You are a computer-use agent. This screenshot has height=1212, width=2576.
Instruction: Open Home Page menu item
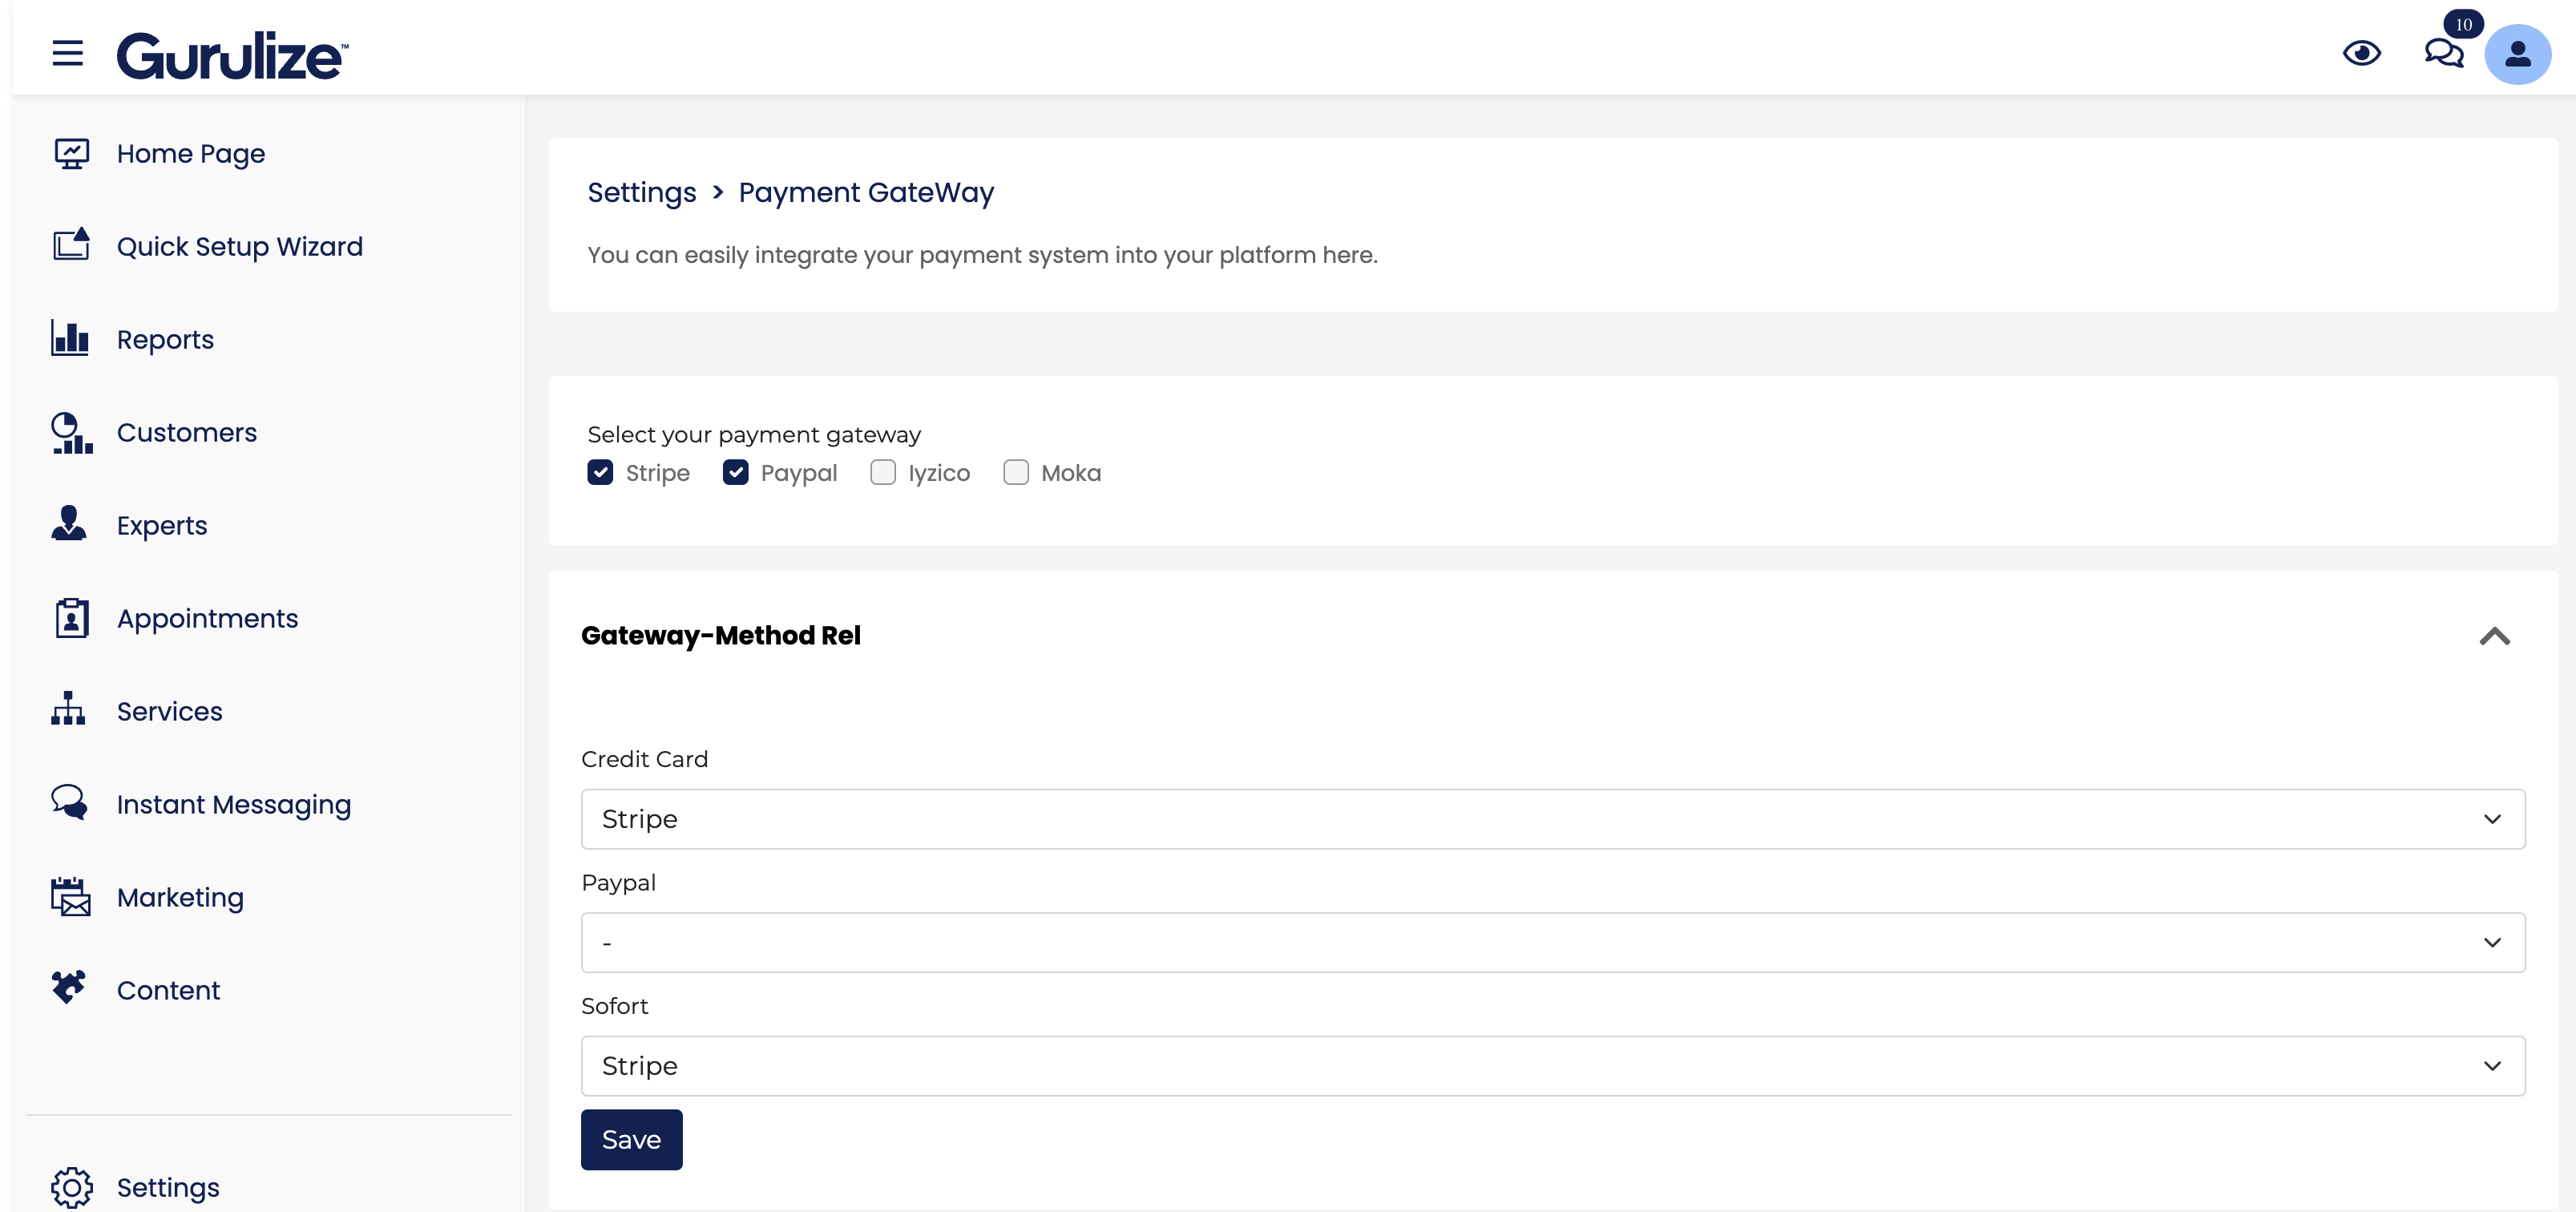(191, 154)
